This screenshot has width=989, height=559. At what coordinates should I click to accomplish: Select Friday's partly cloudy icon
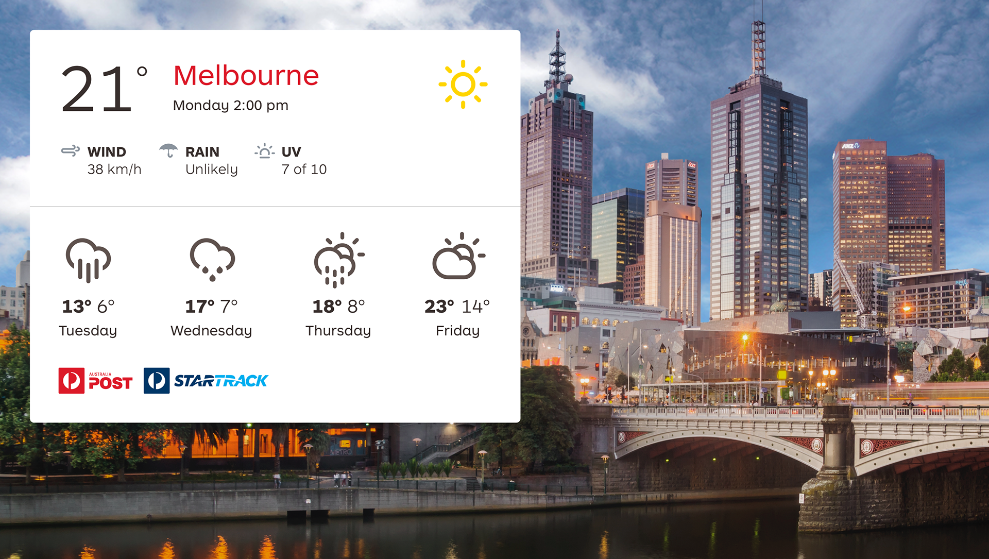458,256
